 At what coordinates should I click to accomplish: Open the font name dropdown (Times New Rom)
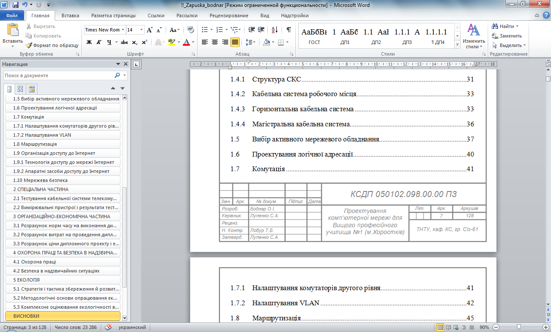[123, 30]
